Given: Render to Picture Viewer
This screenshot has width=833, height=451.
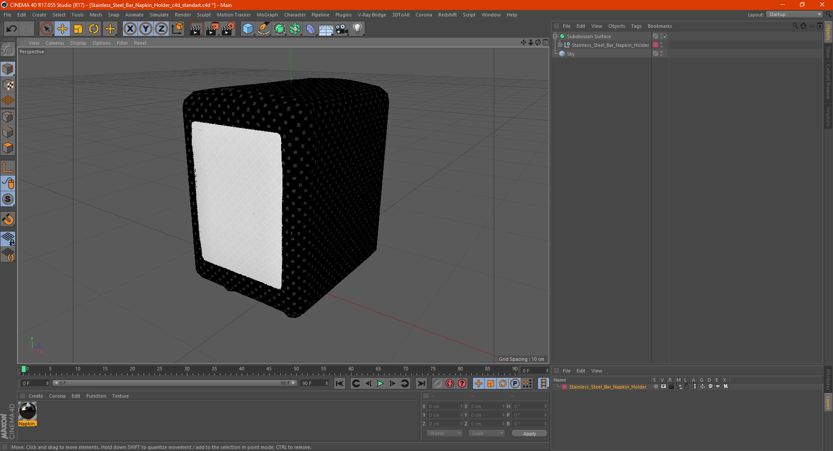Looking at the screenshot, I should tap(212, 29).
